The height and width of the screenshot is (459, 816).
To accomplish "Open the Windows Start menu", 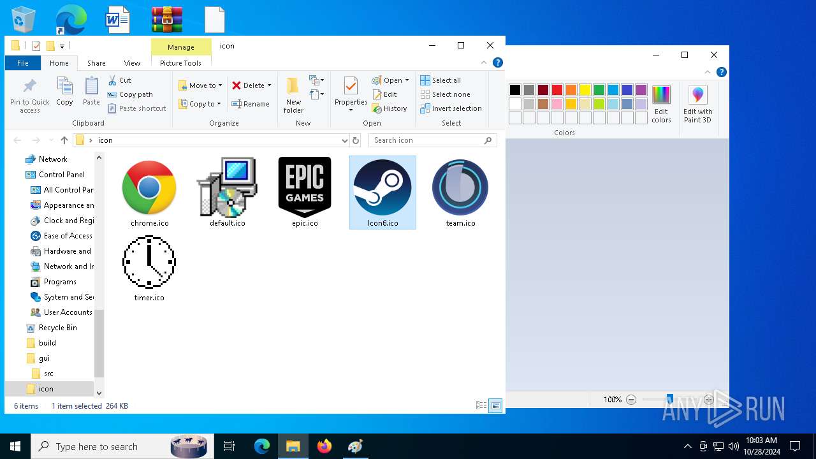I will coord(15,446).
